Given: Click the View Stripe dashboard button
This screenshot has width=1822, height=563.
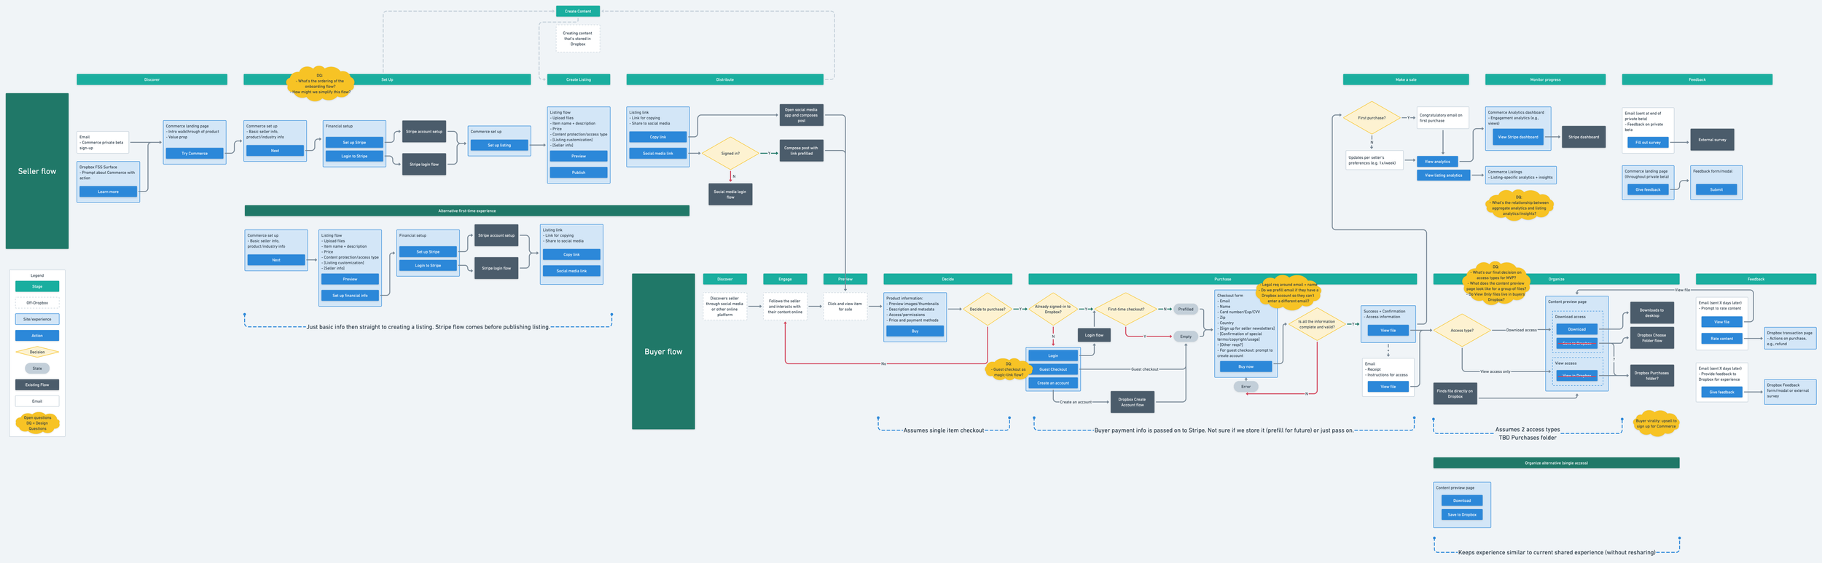Looking at the screenshot, I should [1518, 137].
